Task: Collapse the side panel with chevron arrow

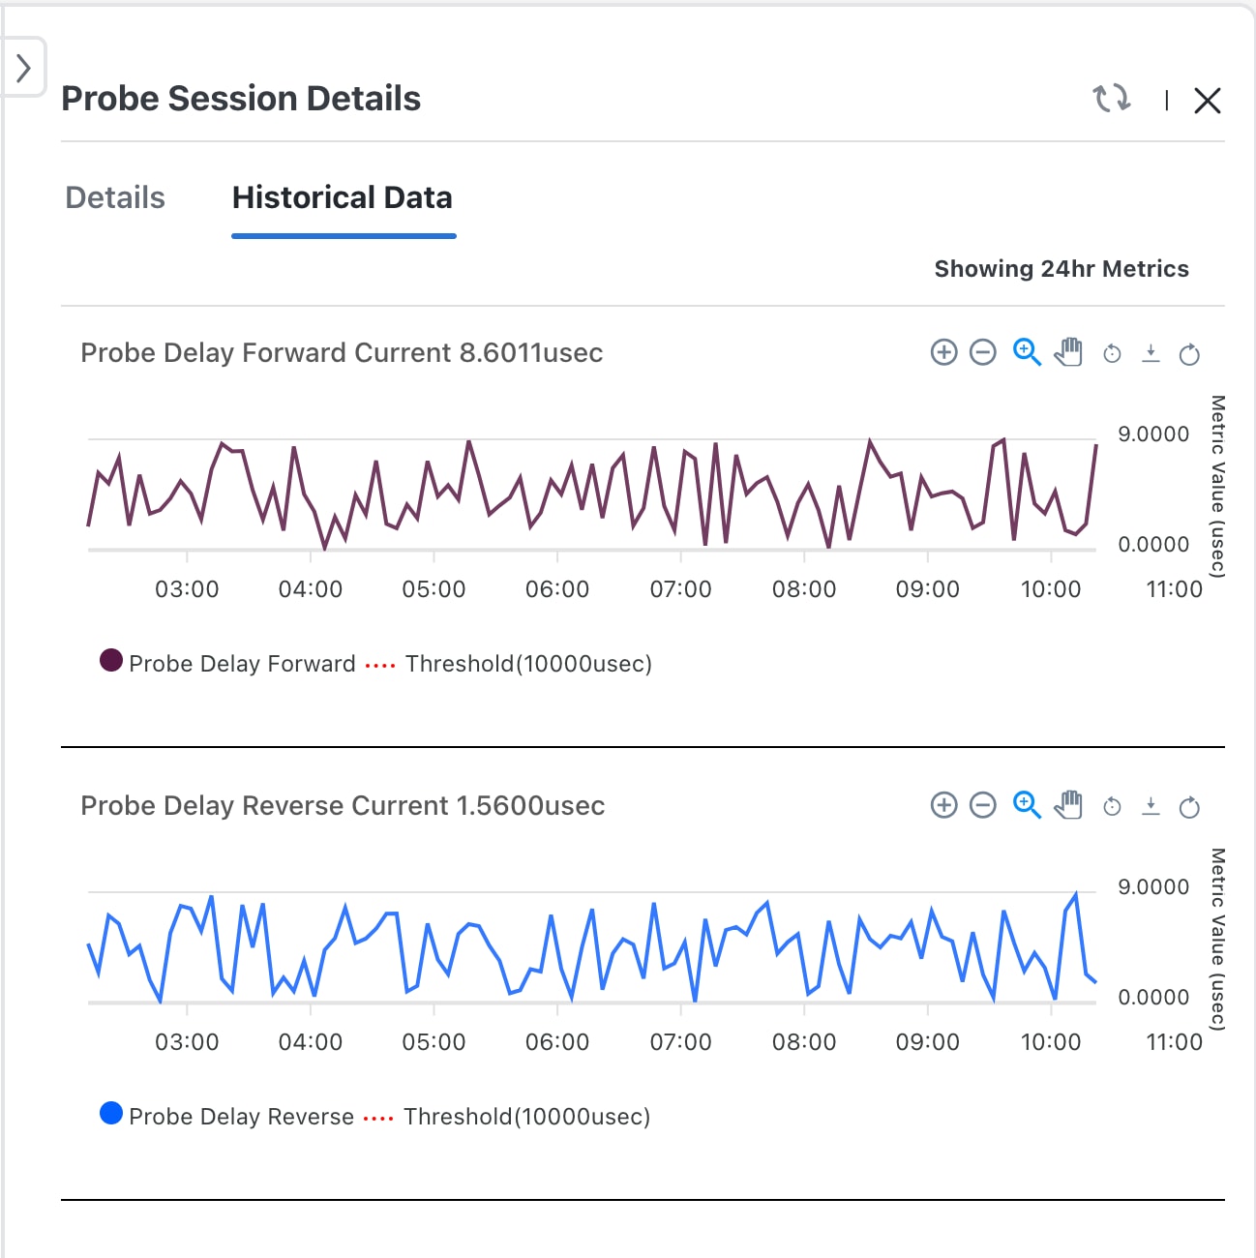Action: pos(23,68)
